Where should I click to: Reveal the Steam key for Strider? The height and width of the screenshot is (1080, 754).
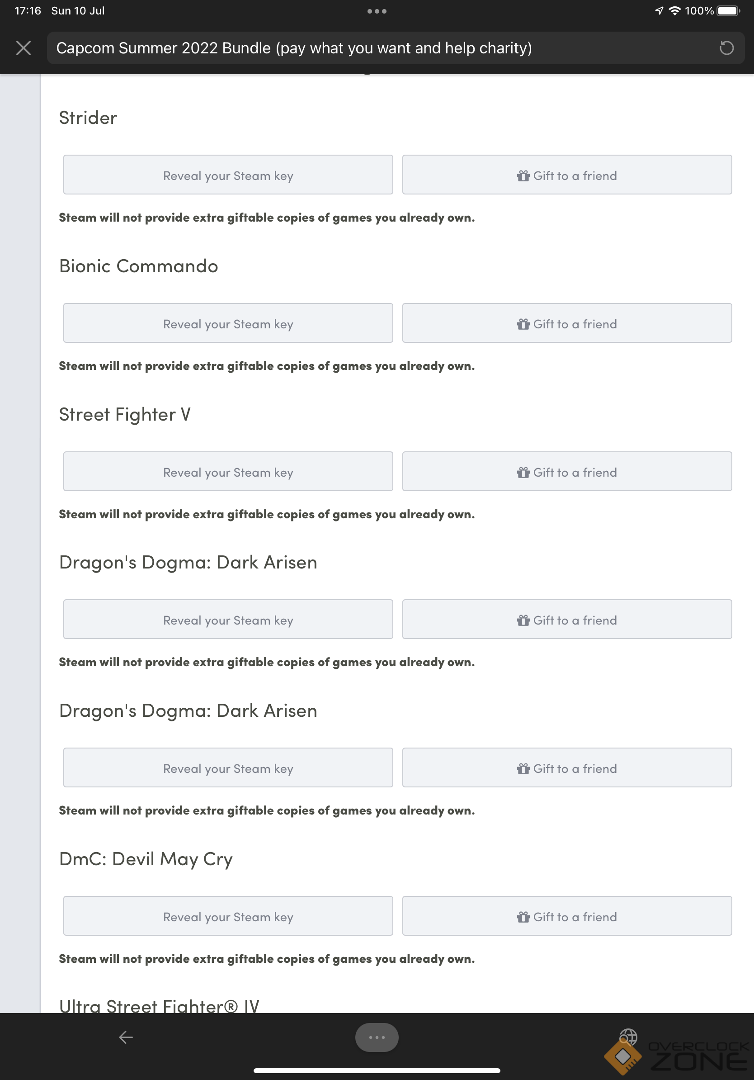[228, 175]
